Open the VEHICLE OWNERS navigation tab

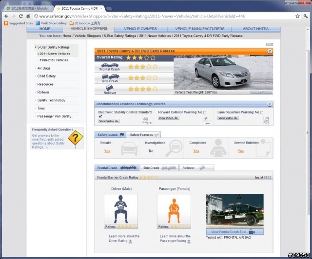point(141,29)
